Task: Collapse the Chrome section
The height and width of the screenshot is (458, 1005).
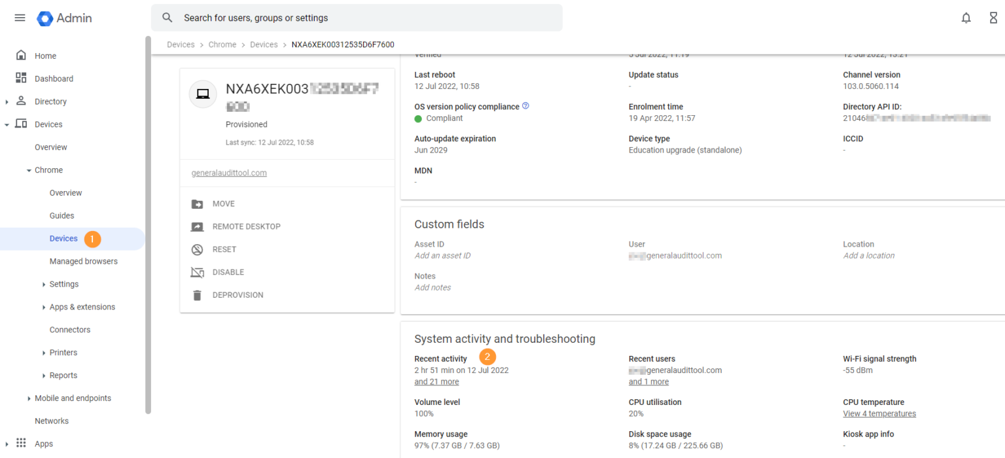Action: pos(29,169)
